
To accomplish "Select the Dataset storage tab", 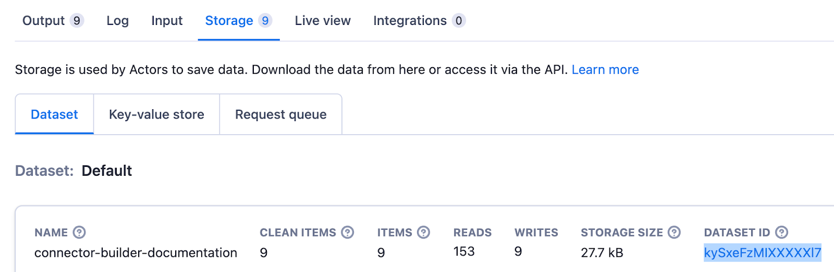I will pos(54,114).
